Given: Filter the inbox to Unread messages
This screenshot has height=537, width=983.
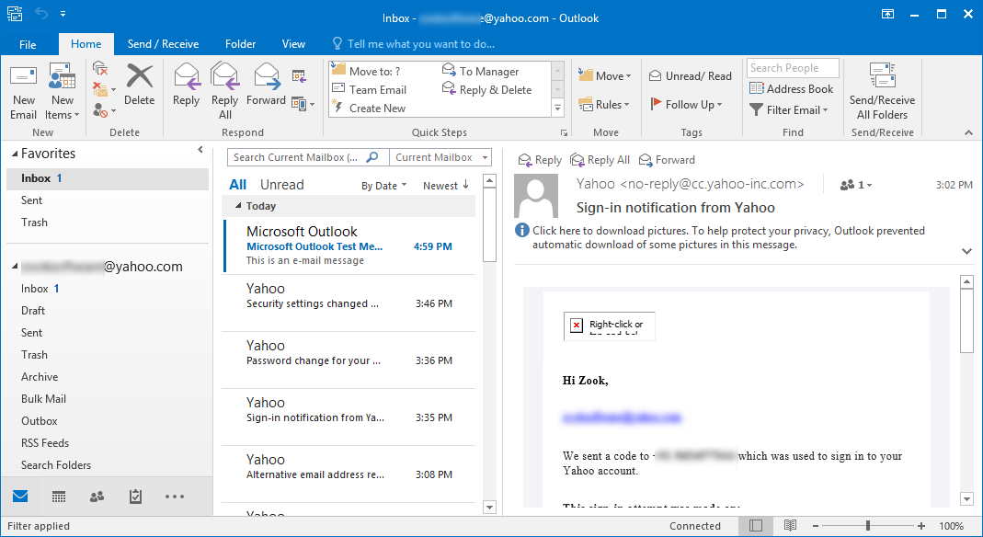Looking at the screenshot, I should pyautogui.click(x=281, y=184).
